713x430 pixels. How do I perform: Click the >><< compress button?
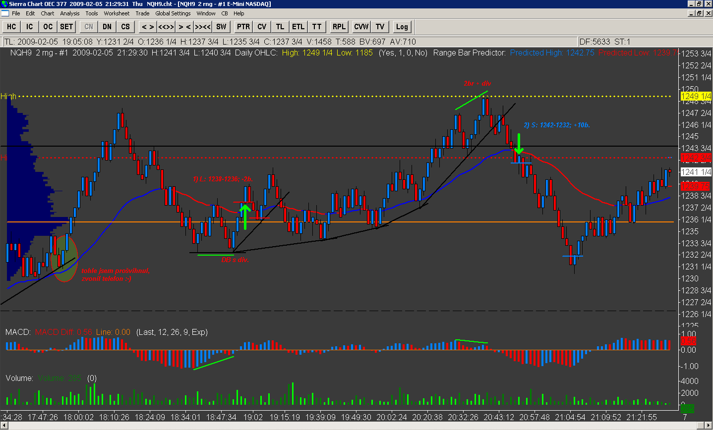pos(203,27)
